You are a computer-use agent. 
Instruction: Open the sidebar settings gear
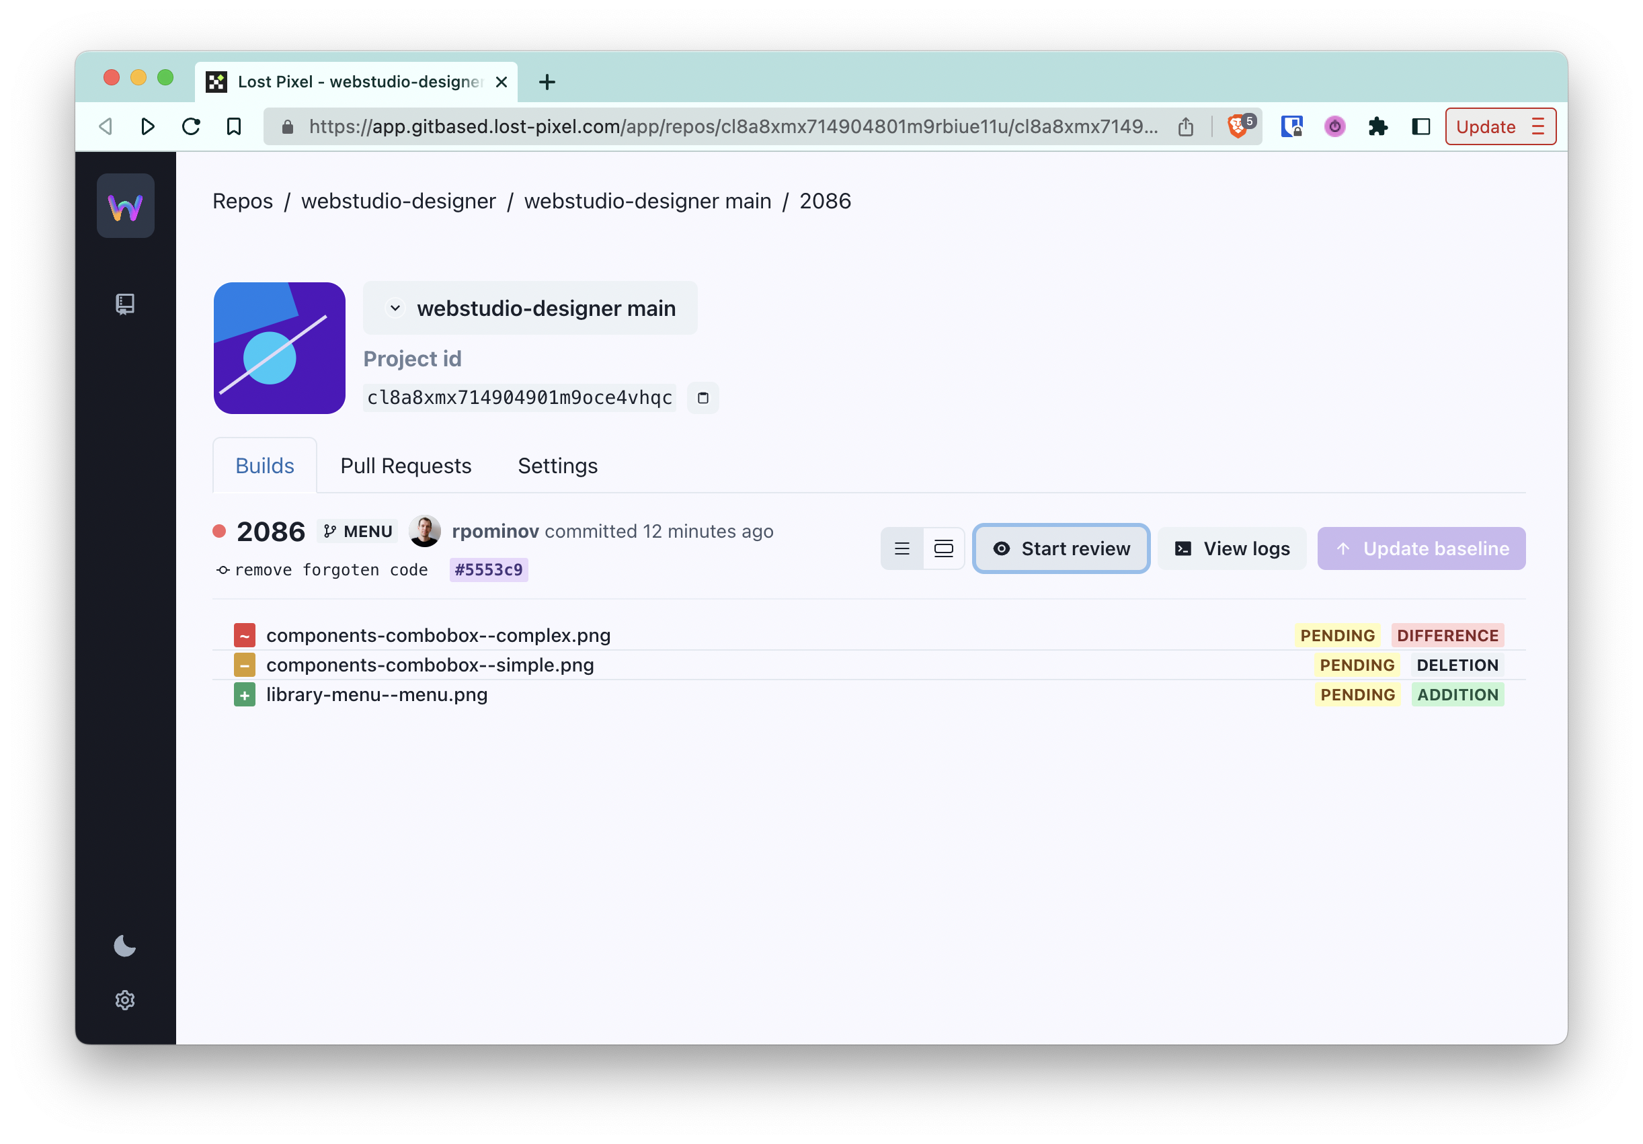click(125, 999)
